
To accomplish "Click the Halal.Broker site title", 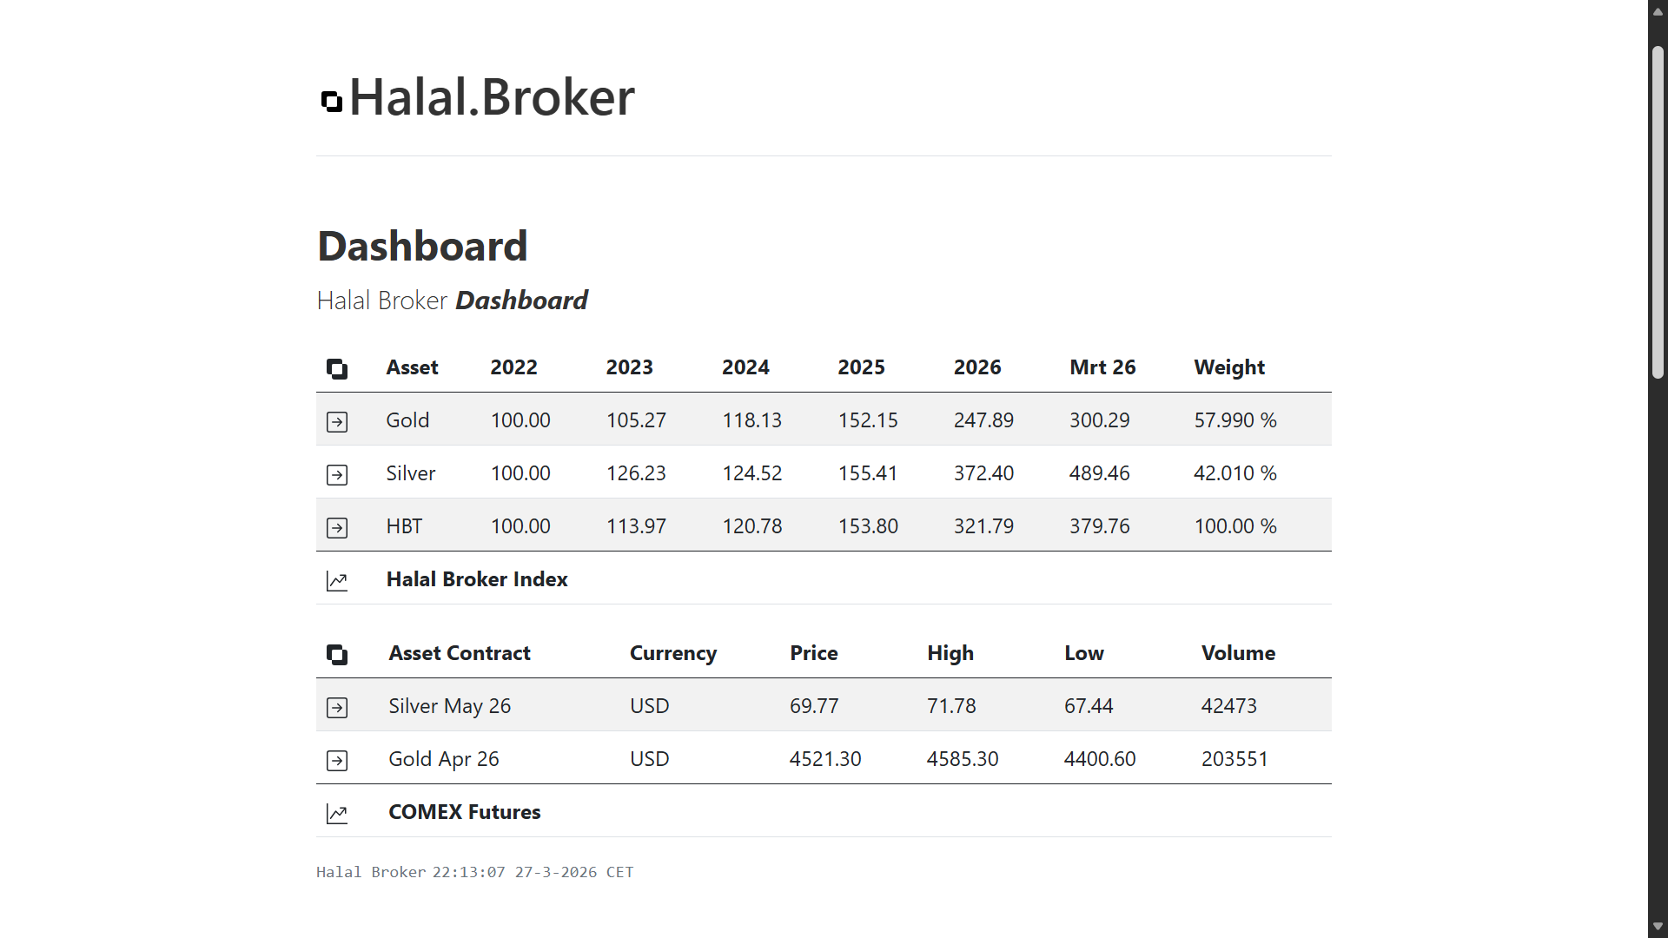I will pyautogui.click(x=492, y=96).
